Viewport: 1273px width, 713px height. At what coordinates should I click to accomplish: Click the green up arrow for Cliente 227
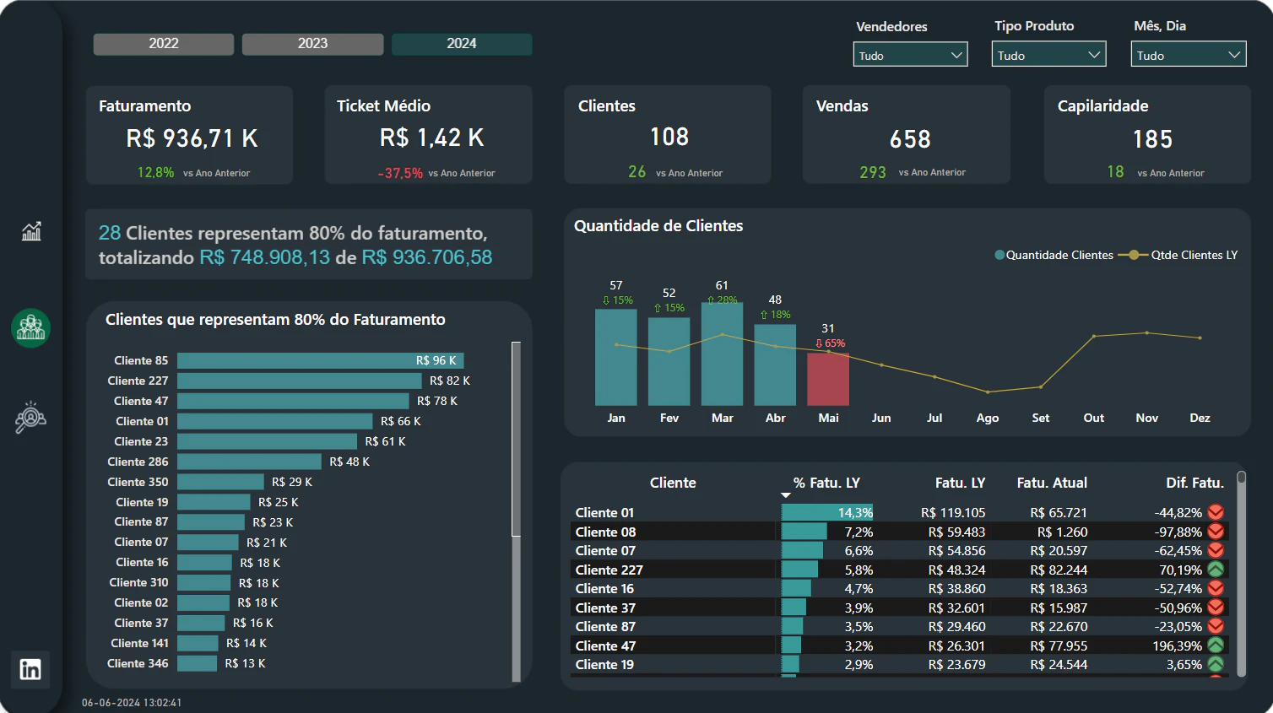coord(1216,570)
